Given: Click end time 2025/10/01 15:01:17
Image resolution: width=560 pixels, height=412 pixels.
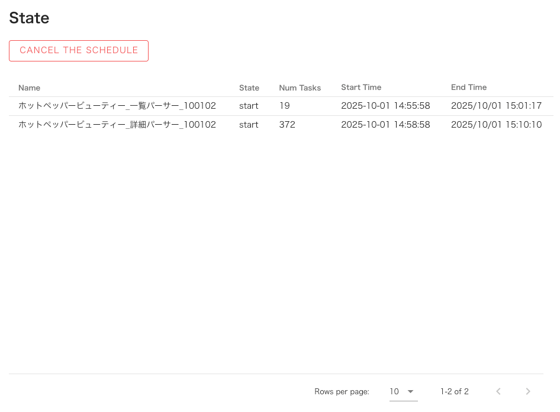Looking at the screenshot, I should pos(496,106).
